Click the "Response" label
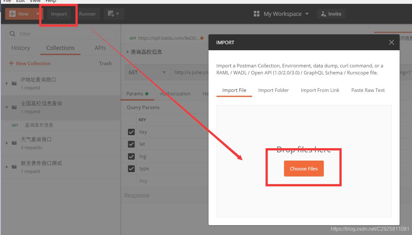Viewport: 412px width, 235px height. (137, 196)
